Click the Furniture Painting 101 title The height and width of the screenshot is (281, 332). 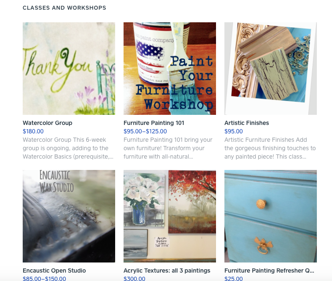(x=154, y=123)
